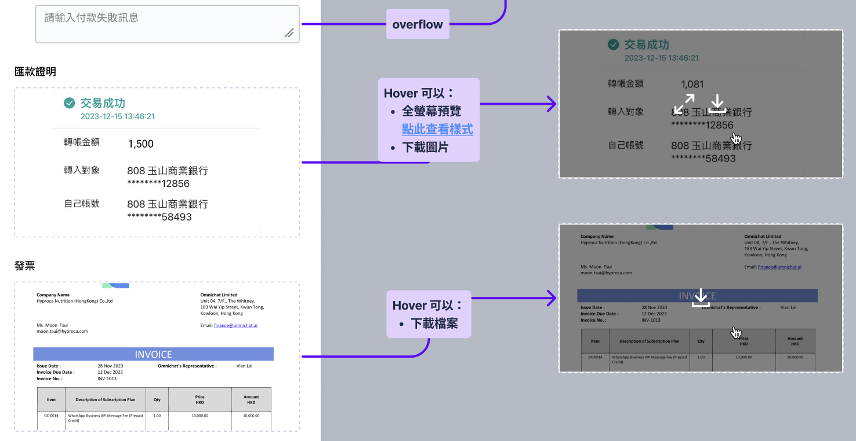Click the textarea resize handle icon
This screenshot has width=856, height=441.
(289, 33)
